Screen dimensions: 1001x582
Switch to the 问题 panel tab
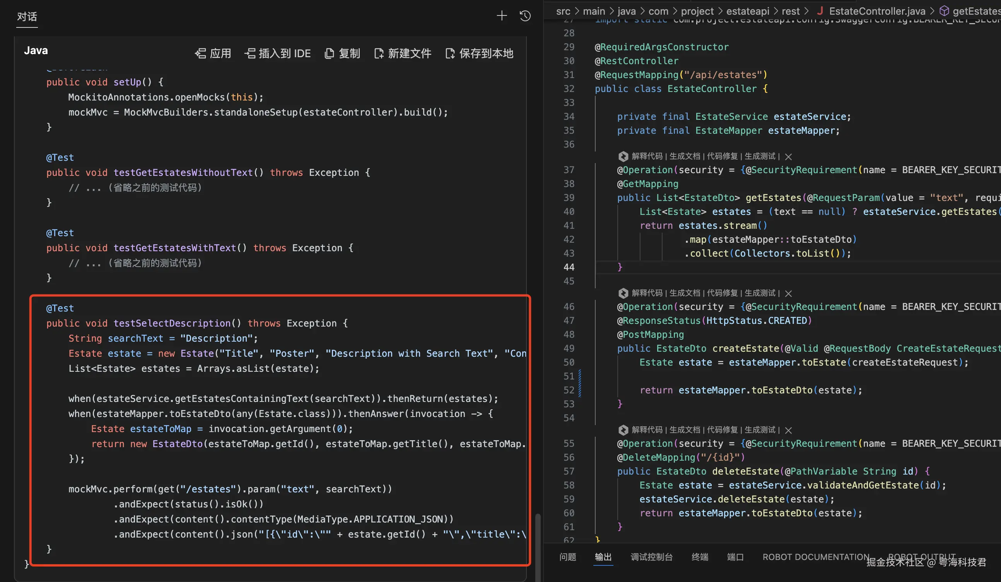568,557
